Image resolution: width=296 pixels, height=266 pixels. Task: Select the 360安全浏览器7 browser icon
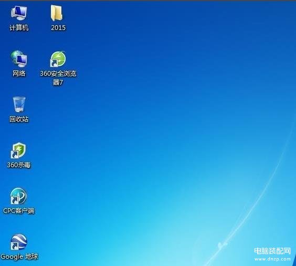pyautogui.click(x=58, y=59)
